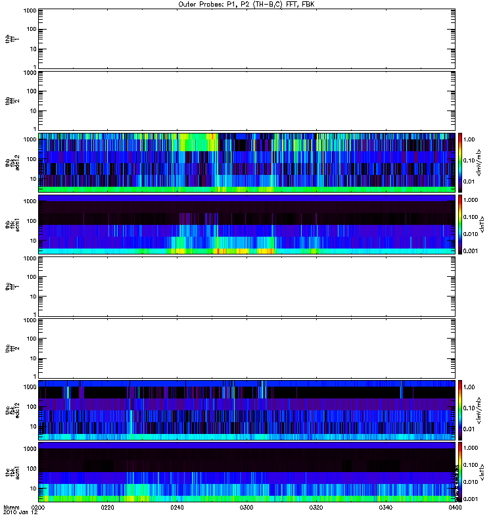Click the 0220 time axis label
The width and height of the screenshot is (493, 526).
108,507
